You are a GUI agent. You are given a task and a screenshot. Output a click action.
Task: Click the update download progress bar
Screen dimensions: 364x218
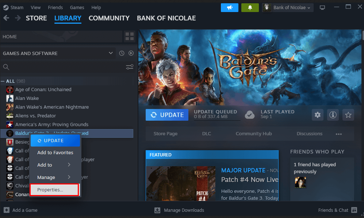(x=217, y=120)
